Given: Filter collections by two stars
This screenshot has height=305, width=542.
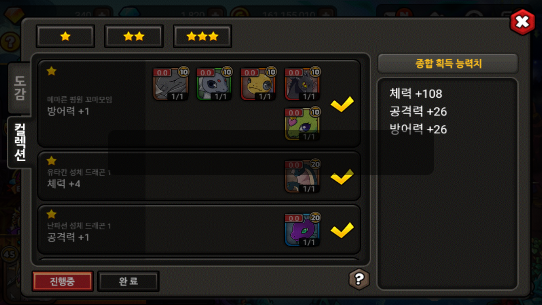Looking at the screenshot, I should click(x=134, y=36).
